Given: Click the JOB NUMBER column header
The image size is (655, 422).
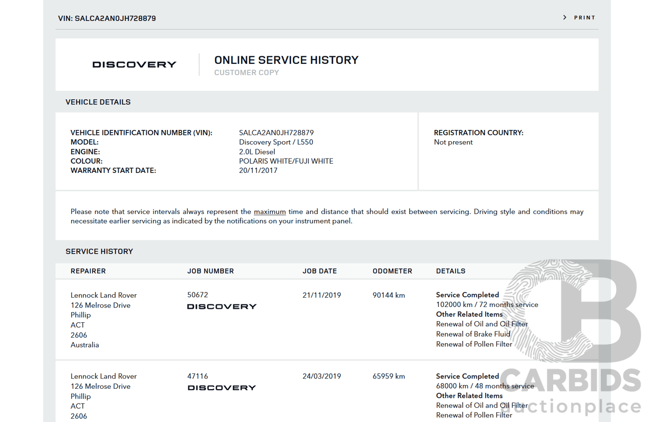Looking at the screenshot, I should coord(210,271).
